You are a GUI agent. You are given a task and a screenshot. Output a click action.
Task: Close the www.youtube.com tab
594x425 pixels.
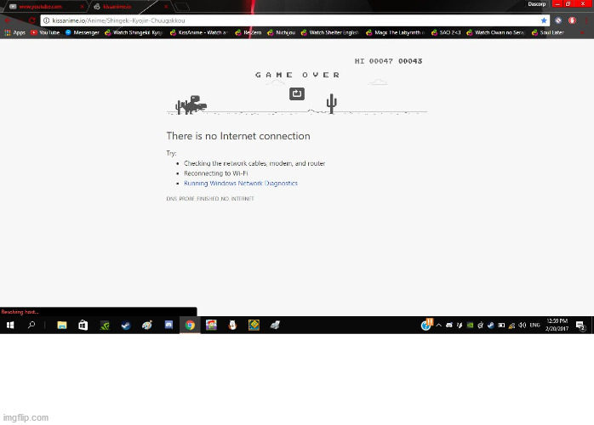(x=82, y=7)
